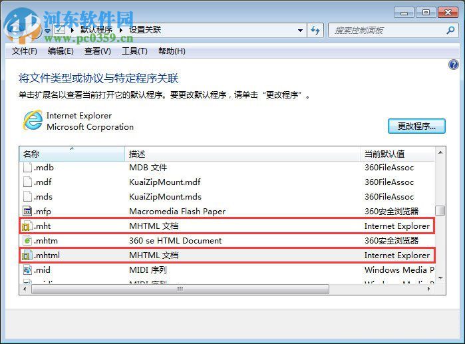The height and width of the screenshot is (344, 465).
Task: Open the 文件(F) menu
Action: [x=25, y=51]
